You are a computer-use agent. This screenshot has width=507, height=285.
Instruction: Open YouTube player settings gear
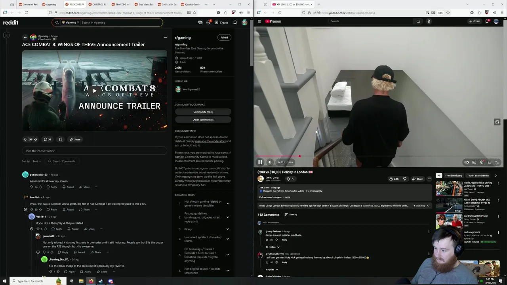click(482, 162)
